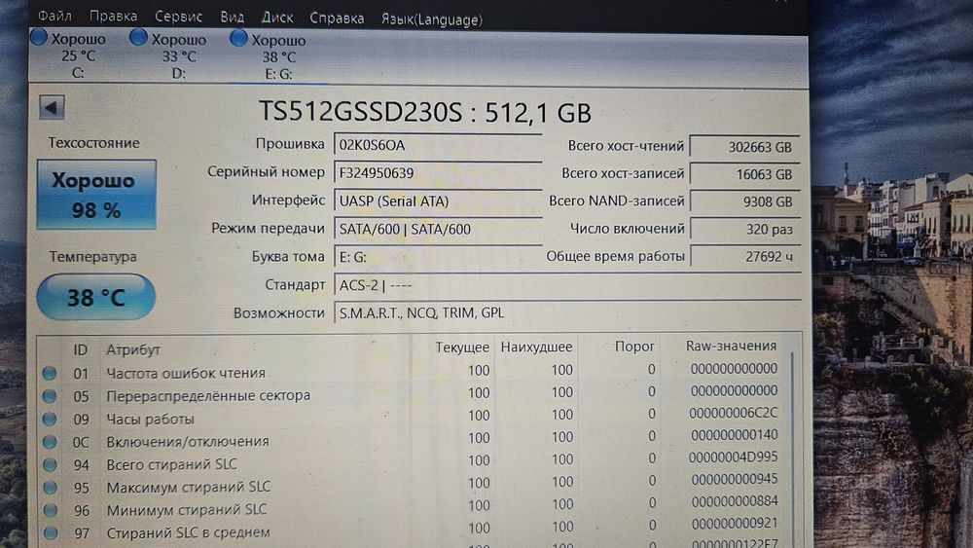
Task: Click the Возможности field S.M.A.R.T., NCQ, TRIM, GPL
Action: click(567, 312)
